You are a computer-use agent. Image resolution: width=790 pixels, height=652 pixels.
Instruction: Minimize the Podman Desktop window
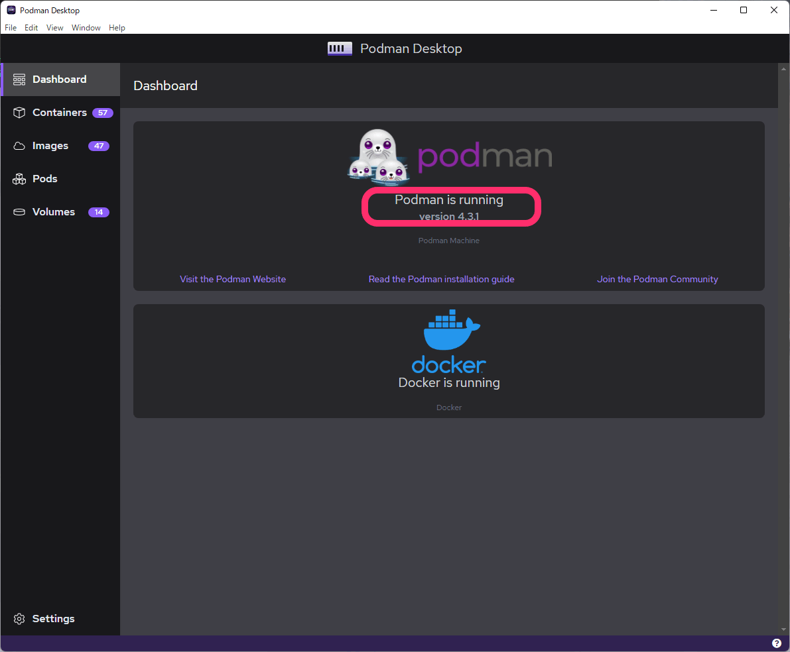[x=714, y=10]
